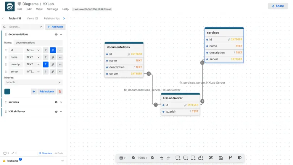Screen dimensions: 293x165
Task: Expand the HXLab Server table section
Action: point(61,112)
